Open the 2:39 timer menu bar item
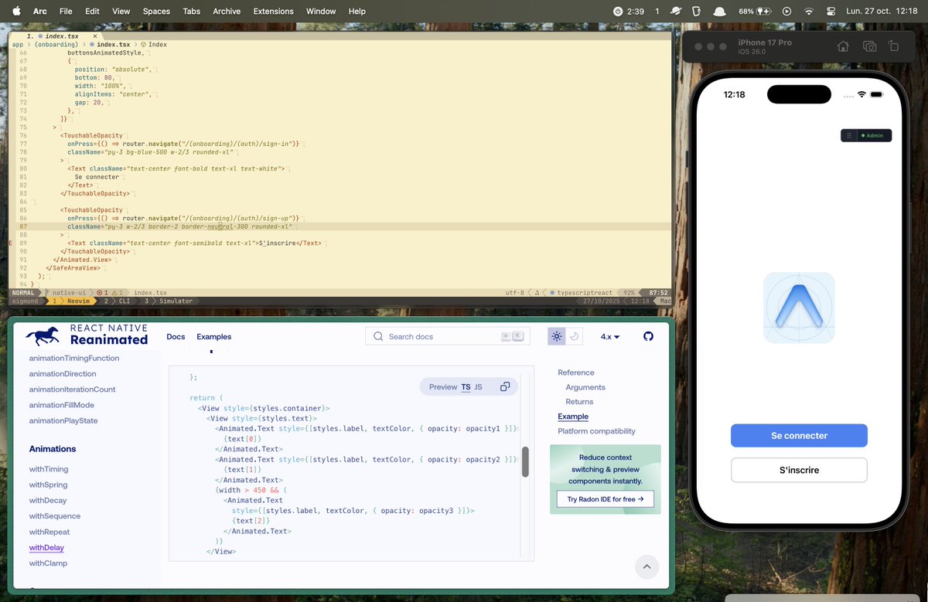The image size is (928, 602). pos(628,12)
